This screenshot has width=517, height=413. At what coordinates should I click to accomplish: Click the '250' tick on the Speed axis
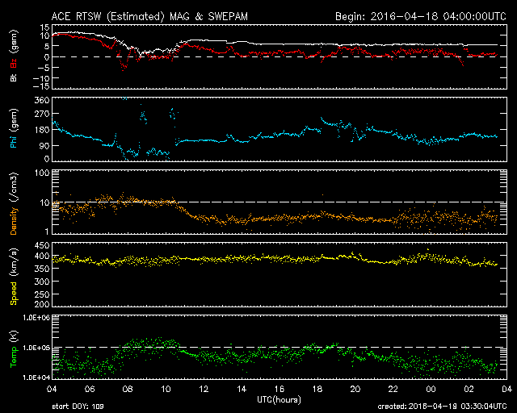[42, 294]
